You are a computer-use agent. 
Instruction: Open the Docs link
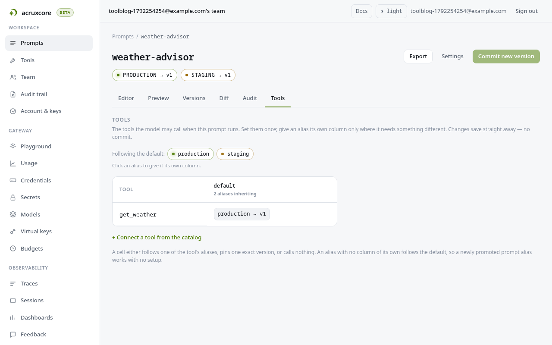(x=361, y=11)
